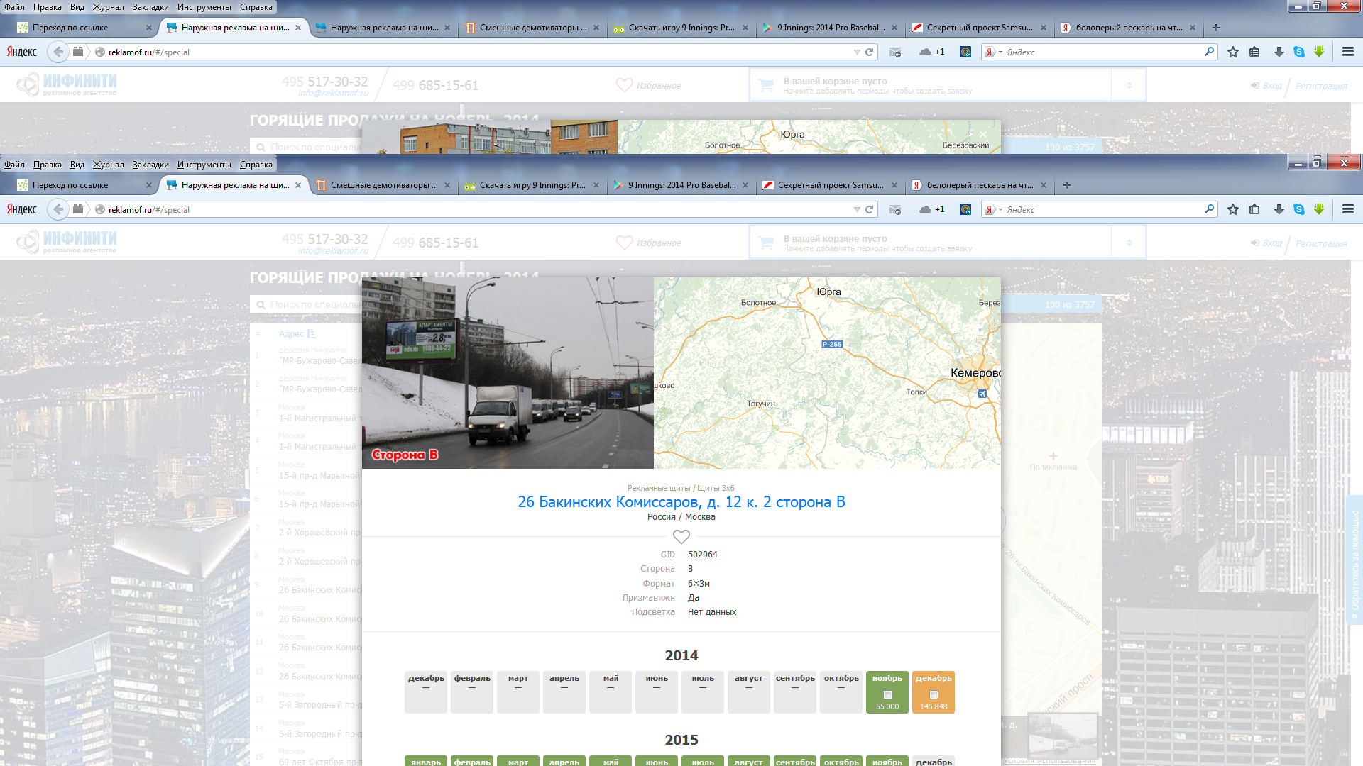The width and height of the screenshot is (1363, 766).
Task: Click the Сторона В billboard photo
Action: [x=508, y=373]
